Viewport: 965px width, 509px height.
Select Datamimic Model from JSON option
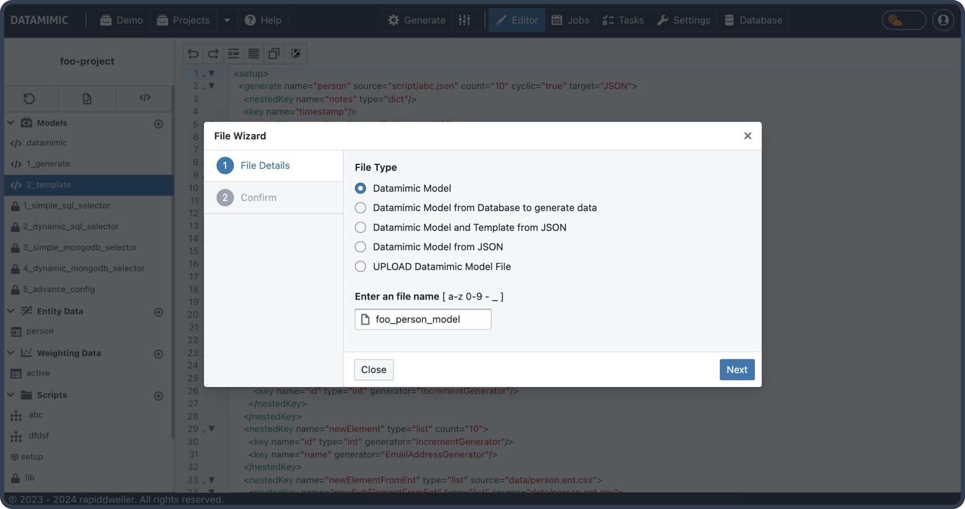(361, 247)
